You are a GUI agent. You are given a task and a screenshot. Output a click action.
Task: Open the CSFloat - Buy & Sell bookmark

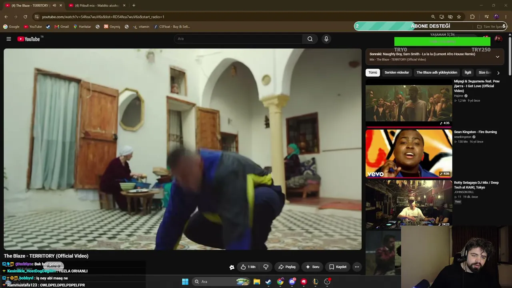coord(172,27)
